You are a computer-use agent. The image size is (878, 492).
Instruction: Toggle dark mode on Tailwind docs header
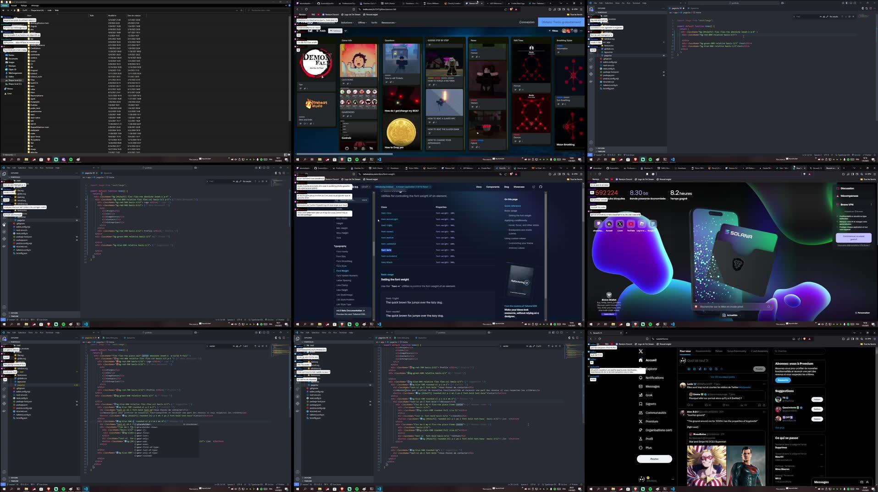[533, 187]
